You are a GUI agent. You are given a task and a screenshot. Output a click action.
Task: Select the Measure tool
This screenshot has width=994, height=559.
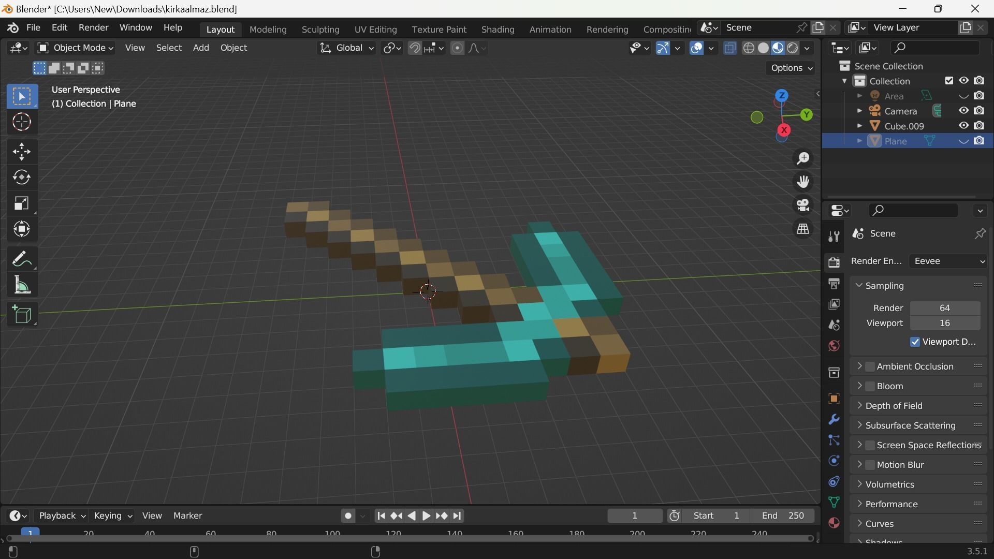(22, 285)
